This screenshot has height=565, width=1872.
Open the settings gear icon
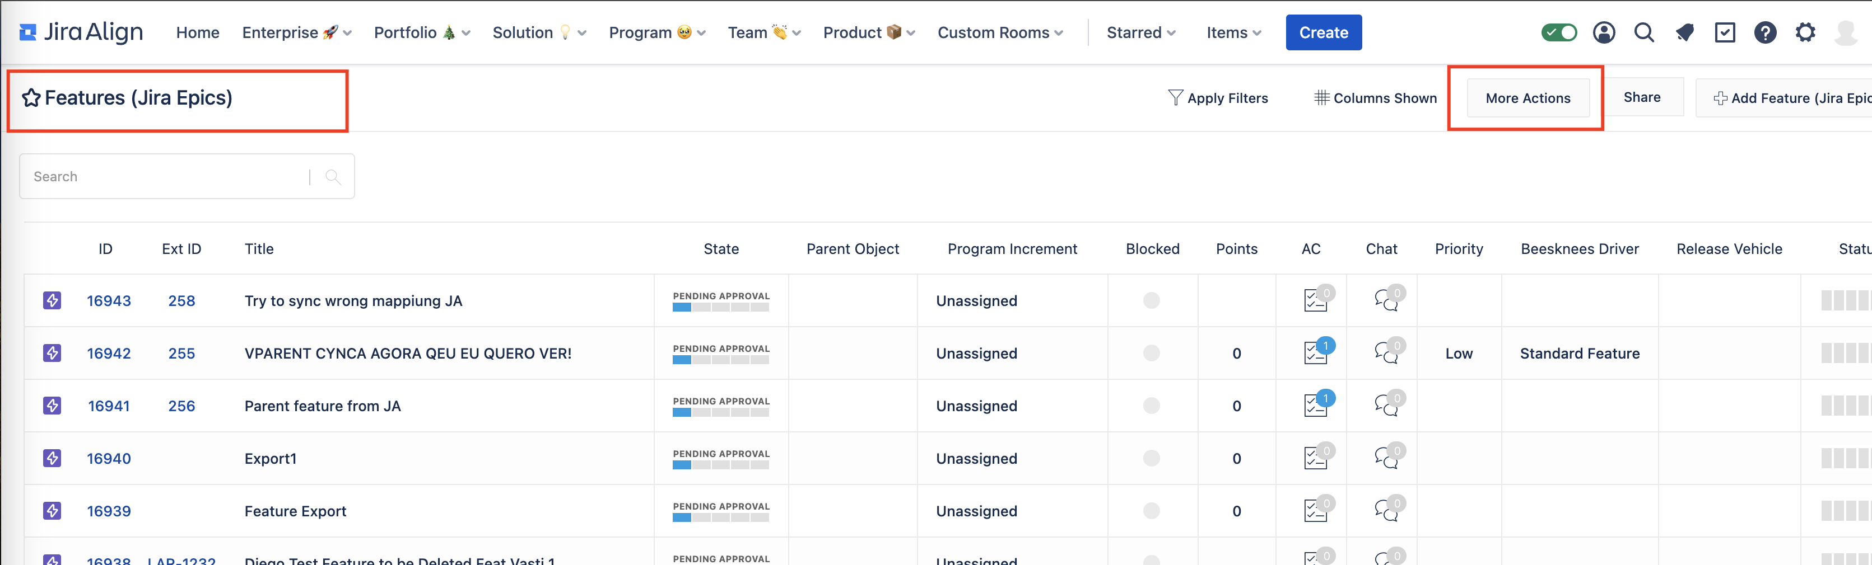coord(1805,32)
